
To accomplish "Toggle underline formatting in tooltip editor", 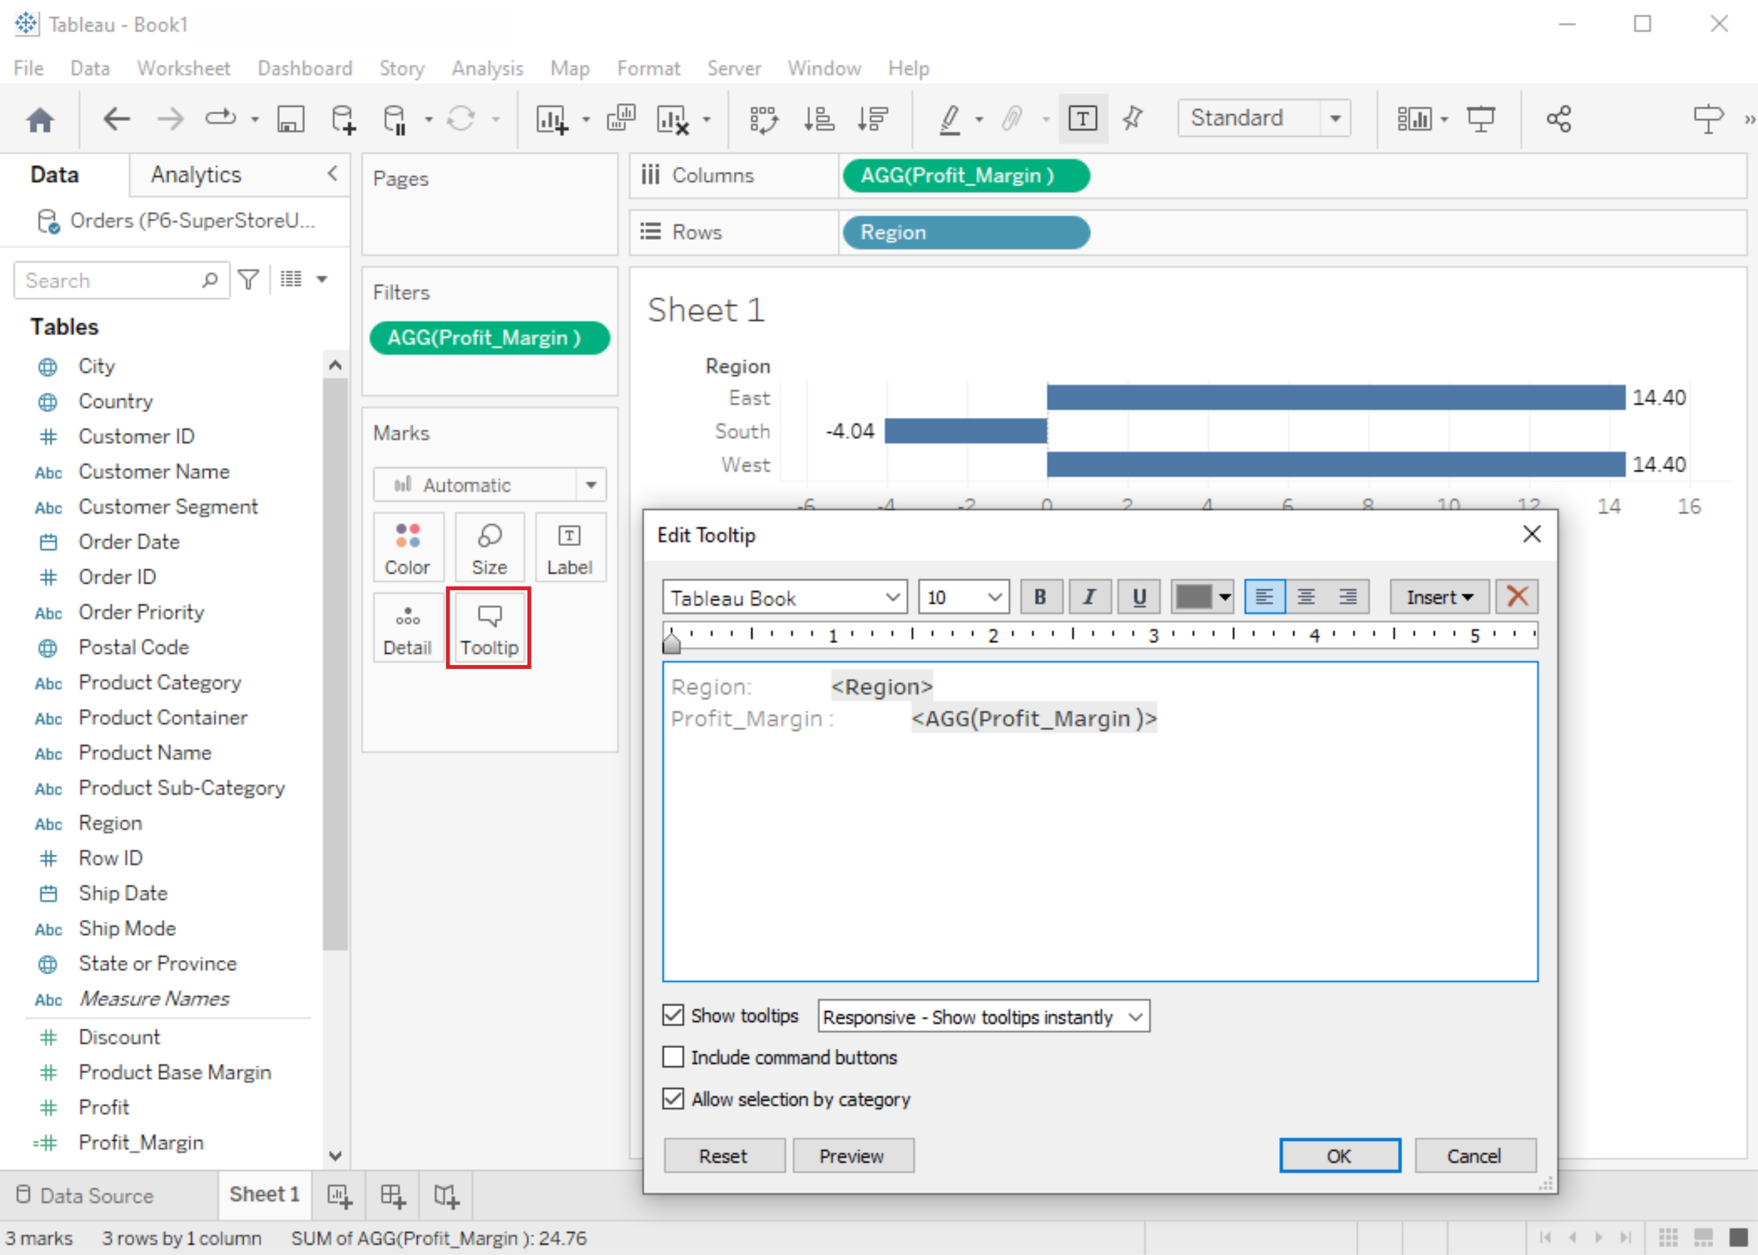I will [1138, 597].
